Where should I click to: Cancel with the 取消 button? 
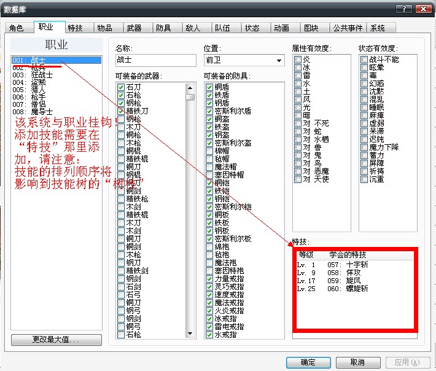tap(358, 362)
